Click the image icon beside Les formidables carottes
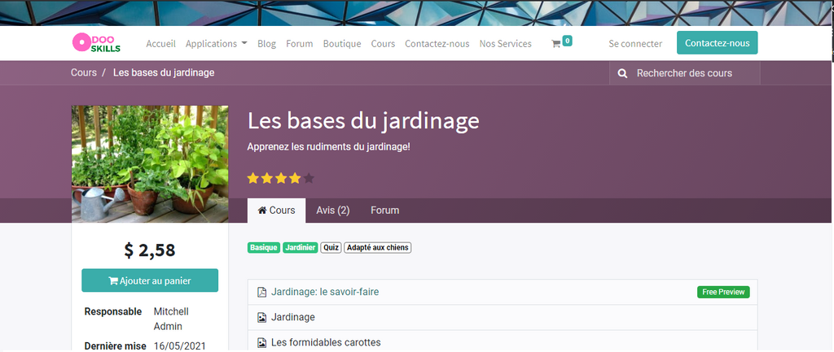This screenshot has height=352, width=834. (x=261, y=343)
